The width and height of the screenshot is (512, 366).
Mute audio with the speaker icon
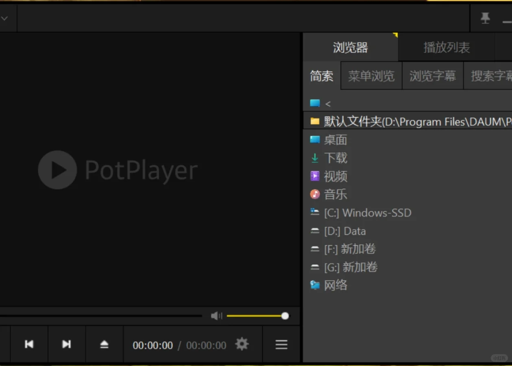(216, 316)
